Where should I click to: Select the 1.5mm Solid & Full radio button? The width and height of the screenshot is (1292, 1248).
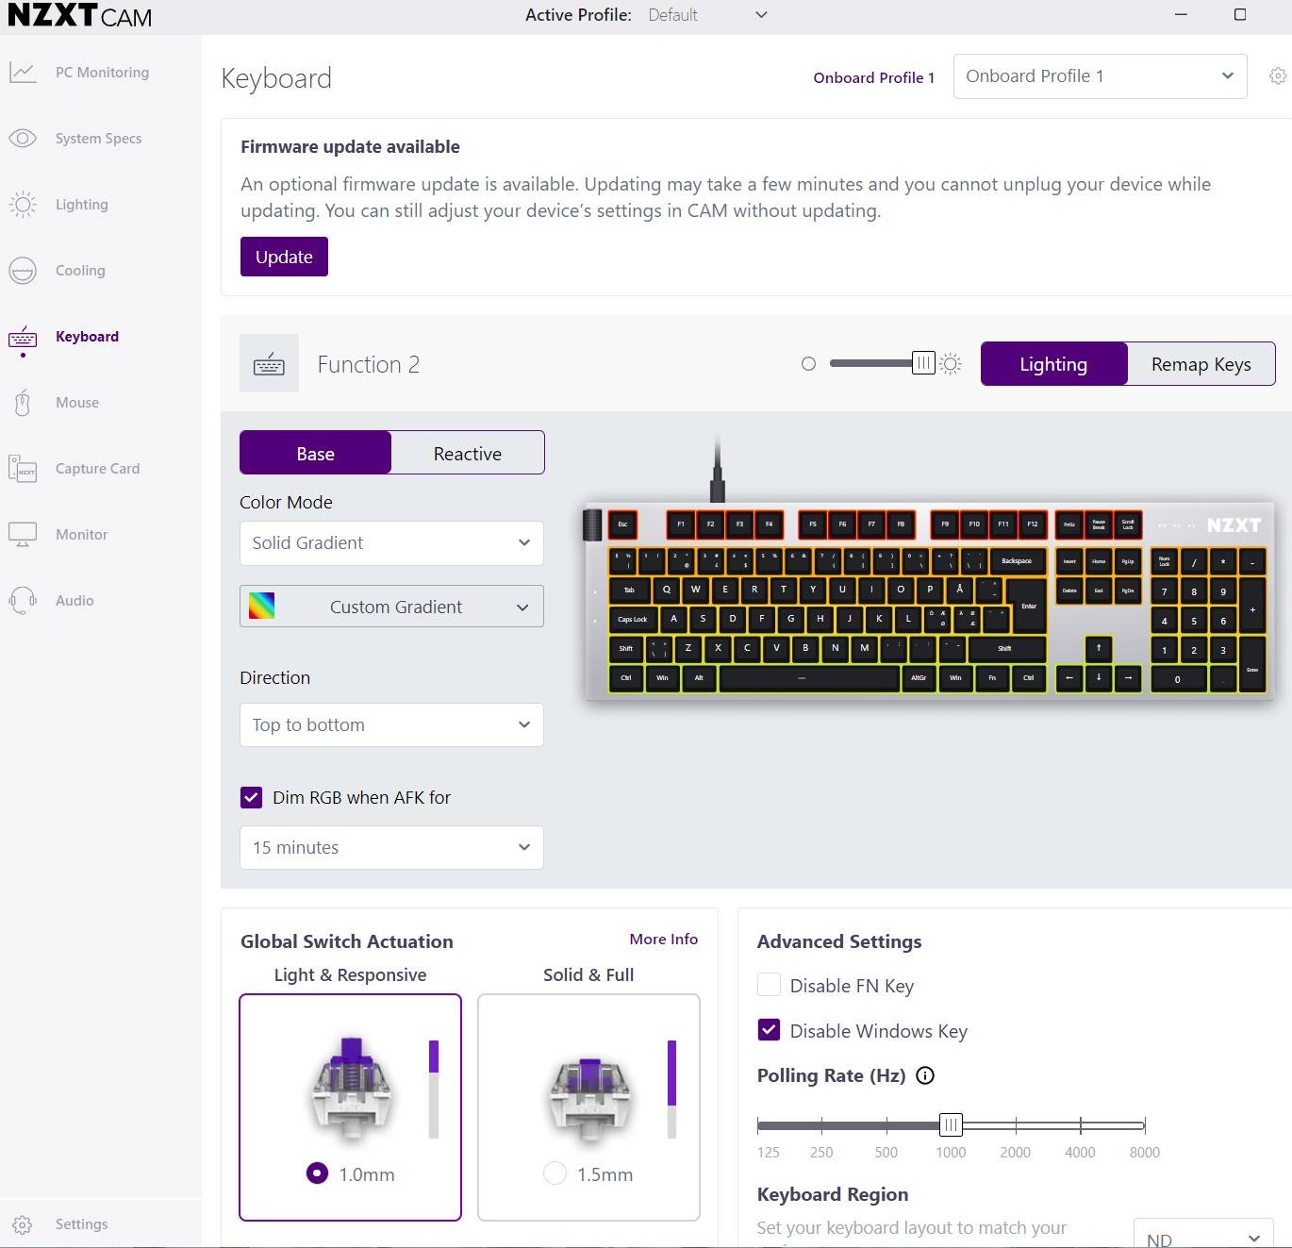click(555, 1173)
